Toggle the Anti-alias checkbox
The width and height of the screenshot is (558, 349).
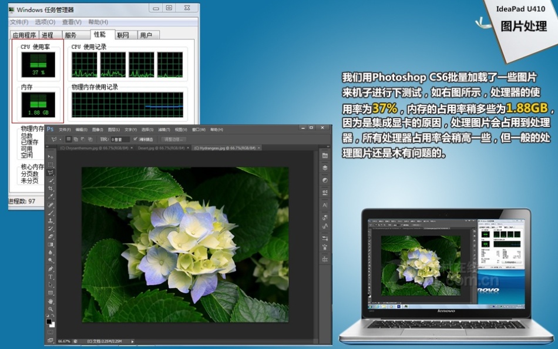pyautogui.click(x=135, y=139)
